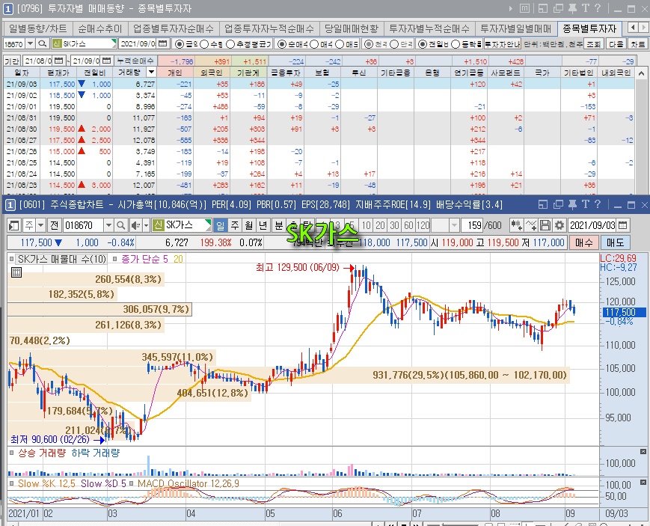Select the 순매수 radio button

point(281,43)
